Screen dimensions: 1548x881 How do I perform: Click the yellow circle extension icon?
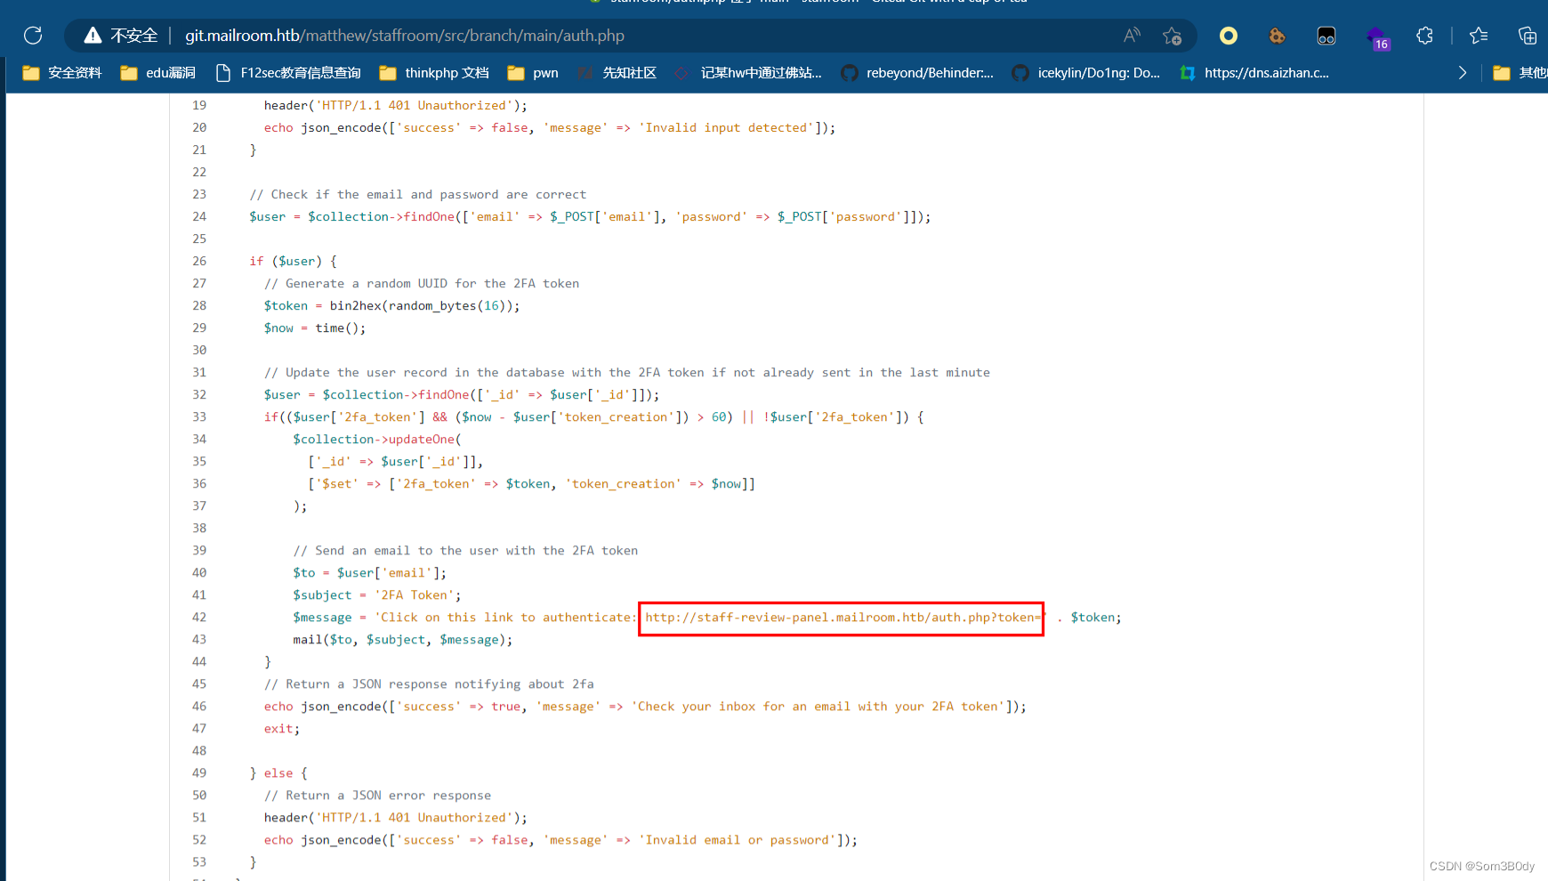click(1229, 36)
